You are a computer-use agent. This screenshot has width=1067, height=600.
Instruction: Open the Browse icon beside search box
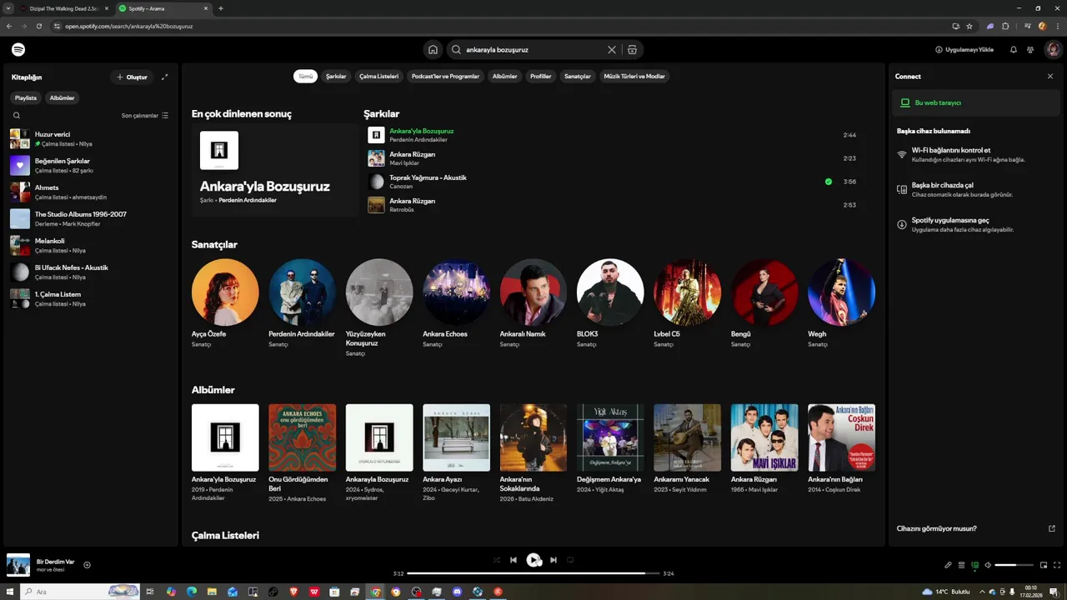(632, 50)
